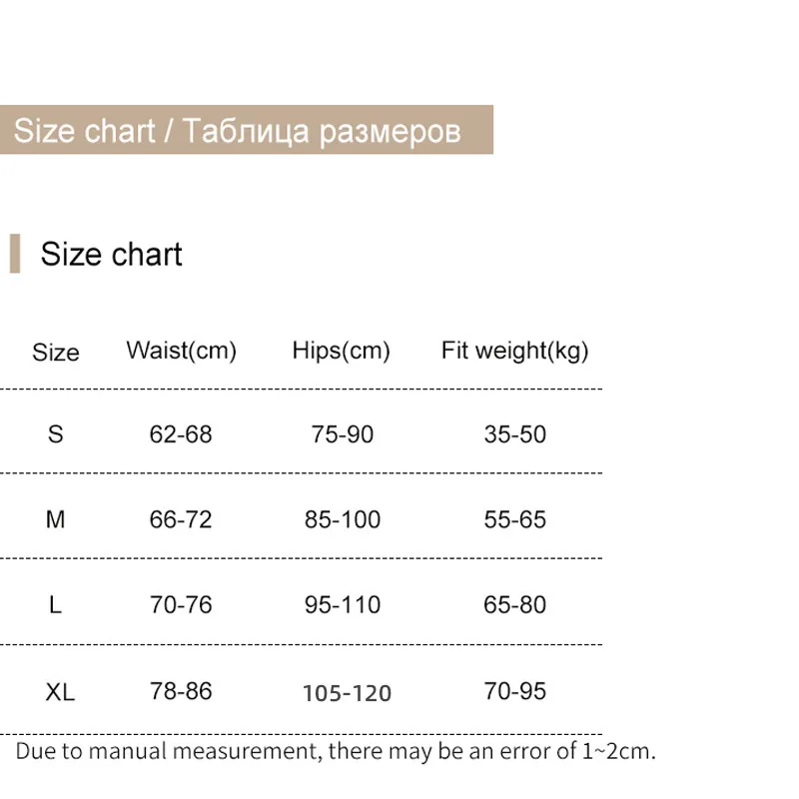The width and height of the screenshot is (799, 799).
Task: Click the beige bar beside the Size chart heading
Action: coord(15,254)
